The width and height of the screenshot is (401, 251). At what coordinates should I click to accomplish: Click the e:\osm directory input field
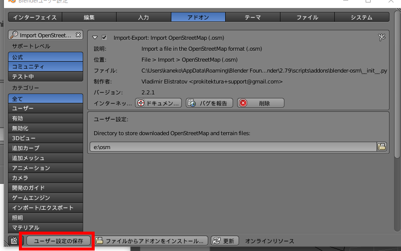pos(233,147)
